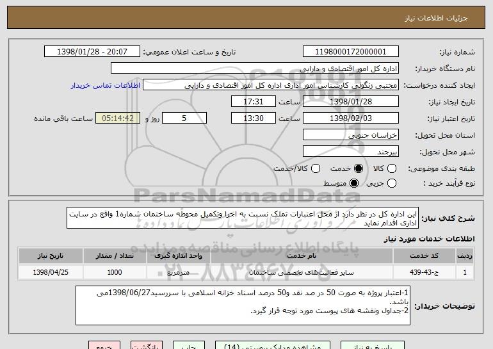Click the خروج exit button
The image size is (493, 349).
104,345
